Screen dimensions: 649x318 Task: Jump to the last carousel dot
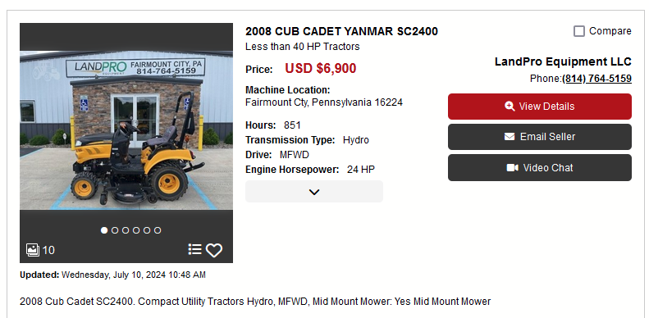[158, 230]
